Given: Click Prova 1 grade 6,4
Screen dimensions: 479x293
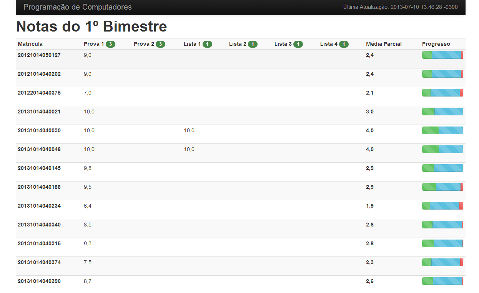Looking at the screenshot, I should [88, 206].
